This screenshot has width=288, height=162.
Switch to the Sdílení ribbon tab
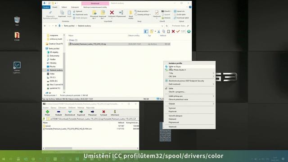[x=64, y=7]
